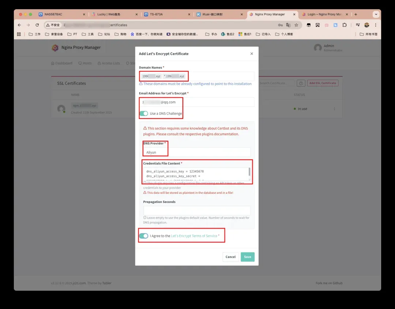Open the 论坛 bookmark folder
The width and height of the screenshot is (395, 309).
(104, 34)
